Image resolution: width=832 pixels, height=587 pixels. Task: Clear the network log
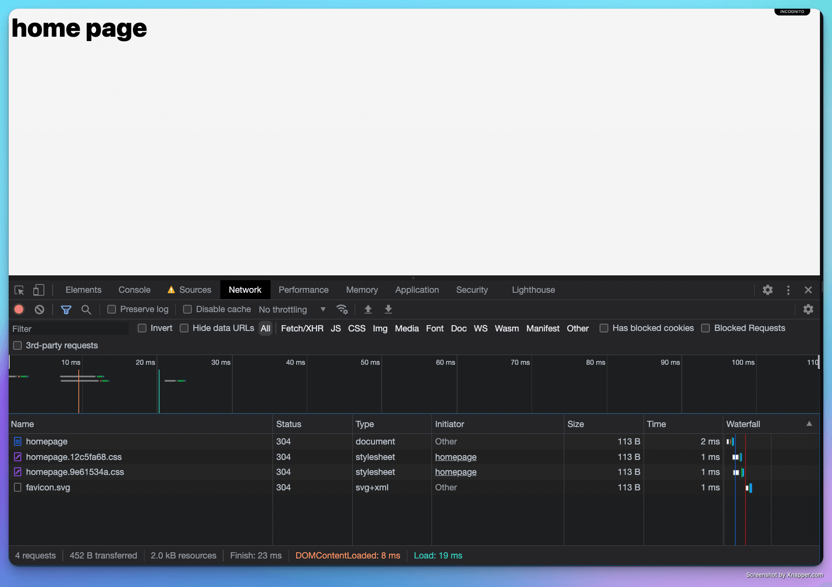[x=40, y=309]
